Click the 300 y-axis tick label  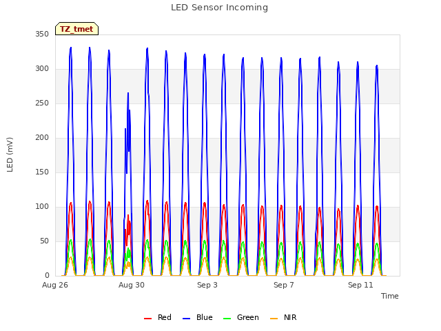tap(42, 69)
